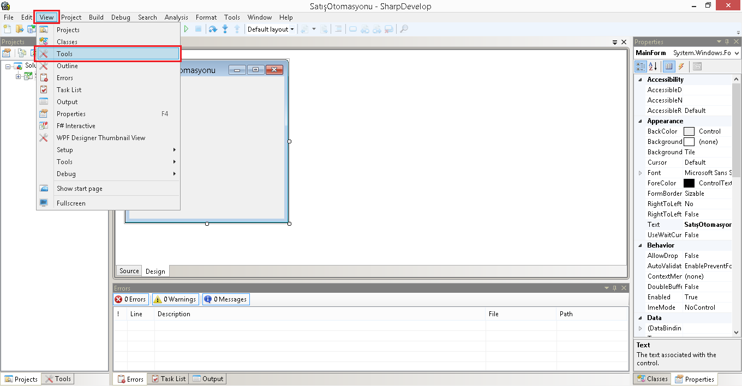Click the magnifier Find icon in toolbar
This screenshot has width=742, height=386.
coord(404,29)
